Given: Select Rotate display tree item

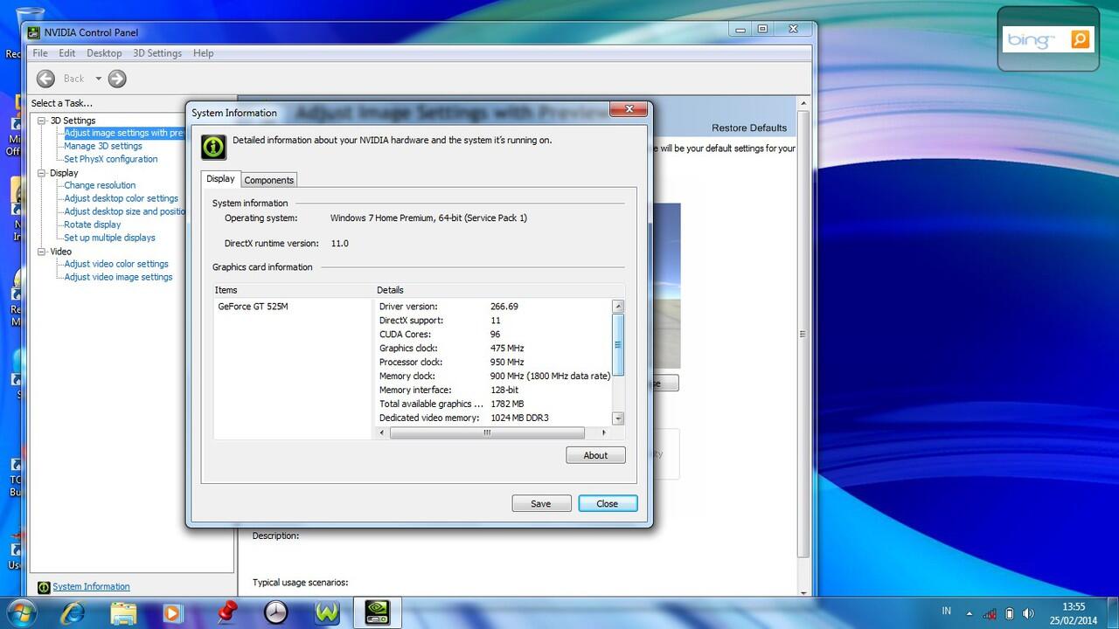Looking at the screenshot, I should (x=93, y=225).
